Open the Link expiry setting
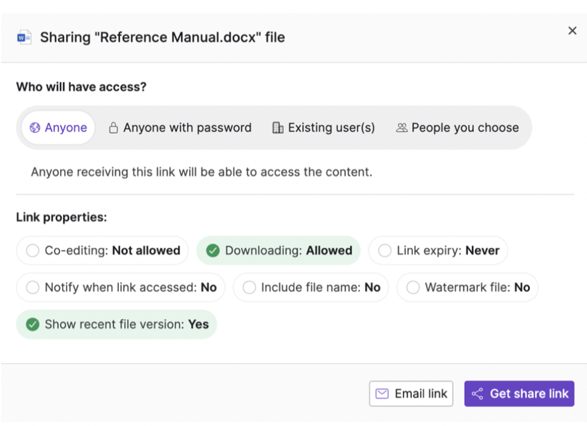 point(438,250)
